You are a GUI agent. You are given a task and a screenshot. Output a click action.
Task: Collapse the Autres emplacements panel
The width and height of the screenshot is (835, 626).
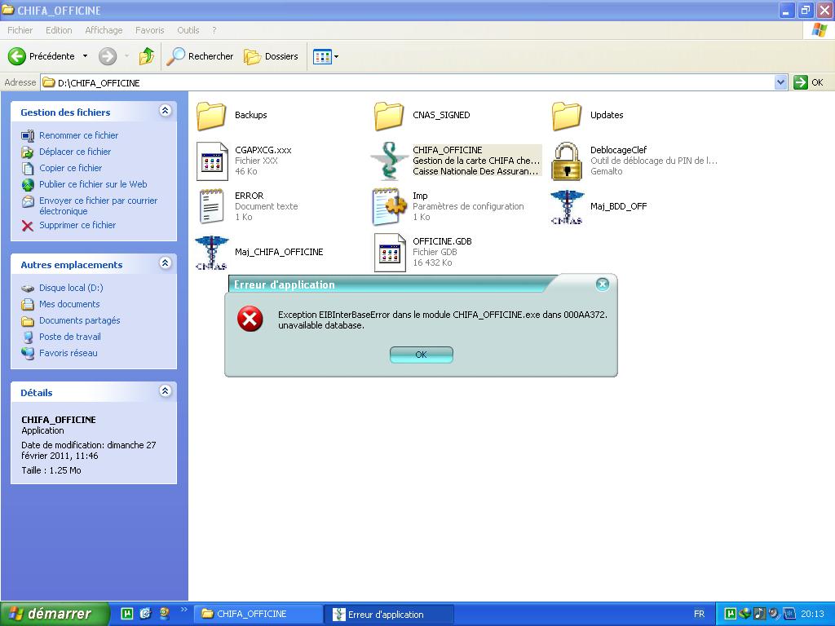pos(165,263)
